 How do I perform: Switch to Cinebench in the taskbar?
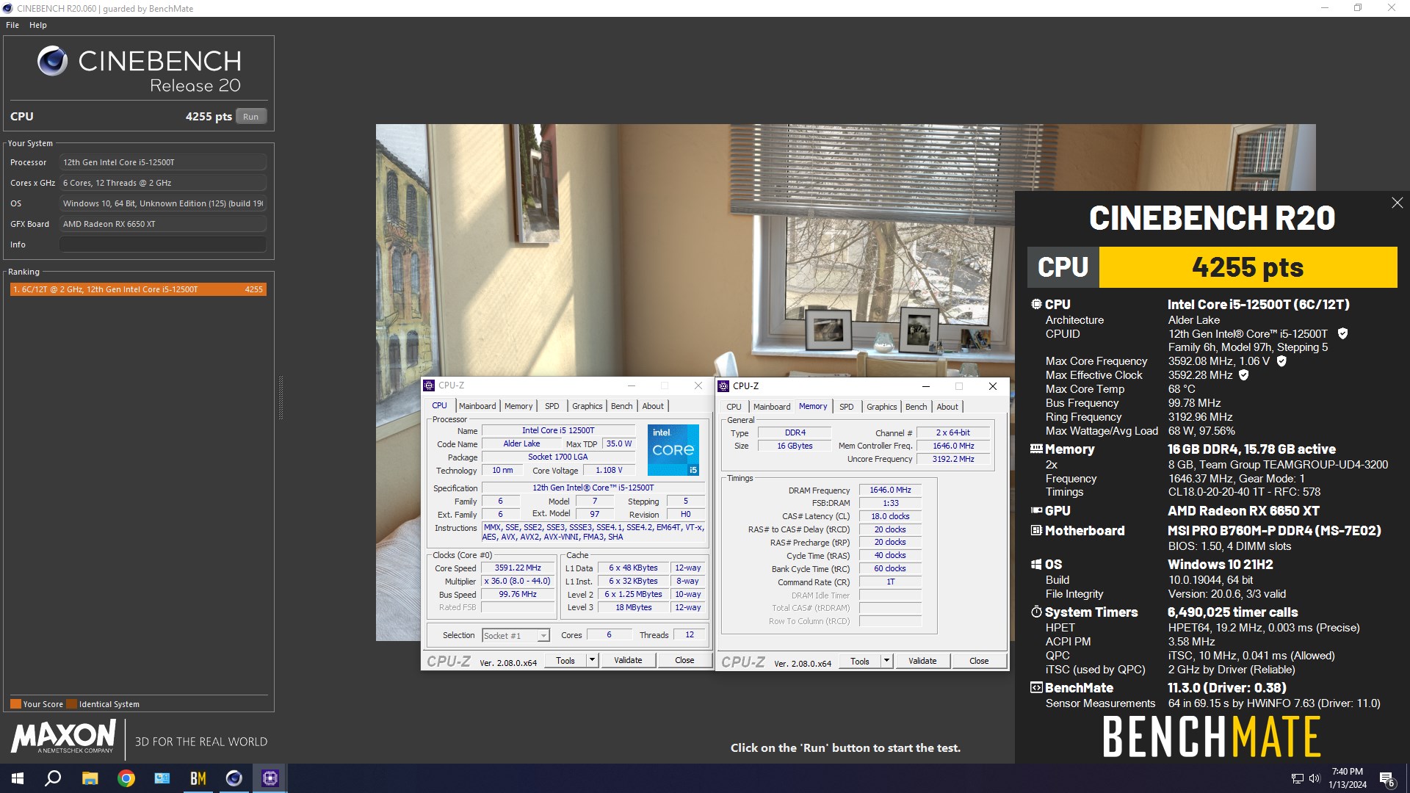[234, 778]
